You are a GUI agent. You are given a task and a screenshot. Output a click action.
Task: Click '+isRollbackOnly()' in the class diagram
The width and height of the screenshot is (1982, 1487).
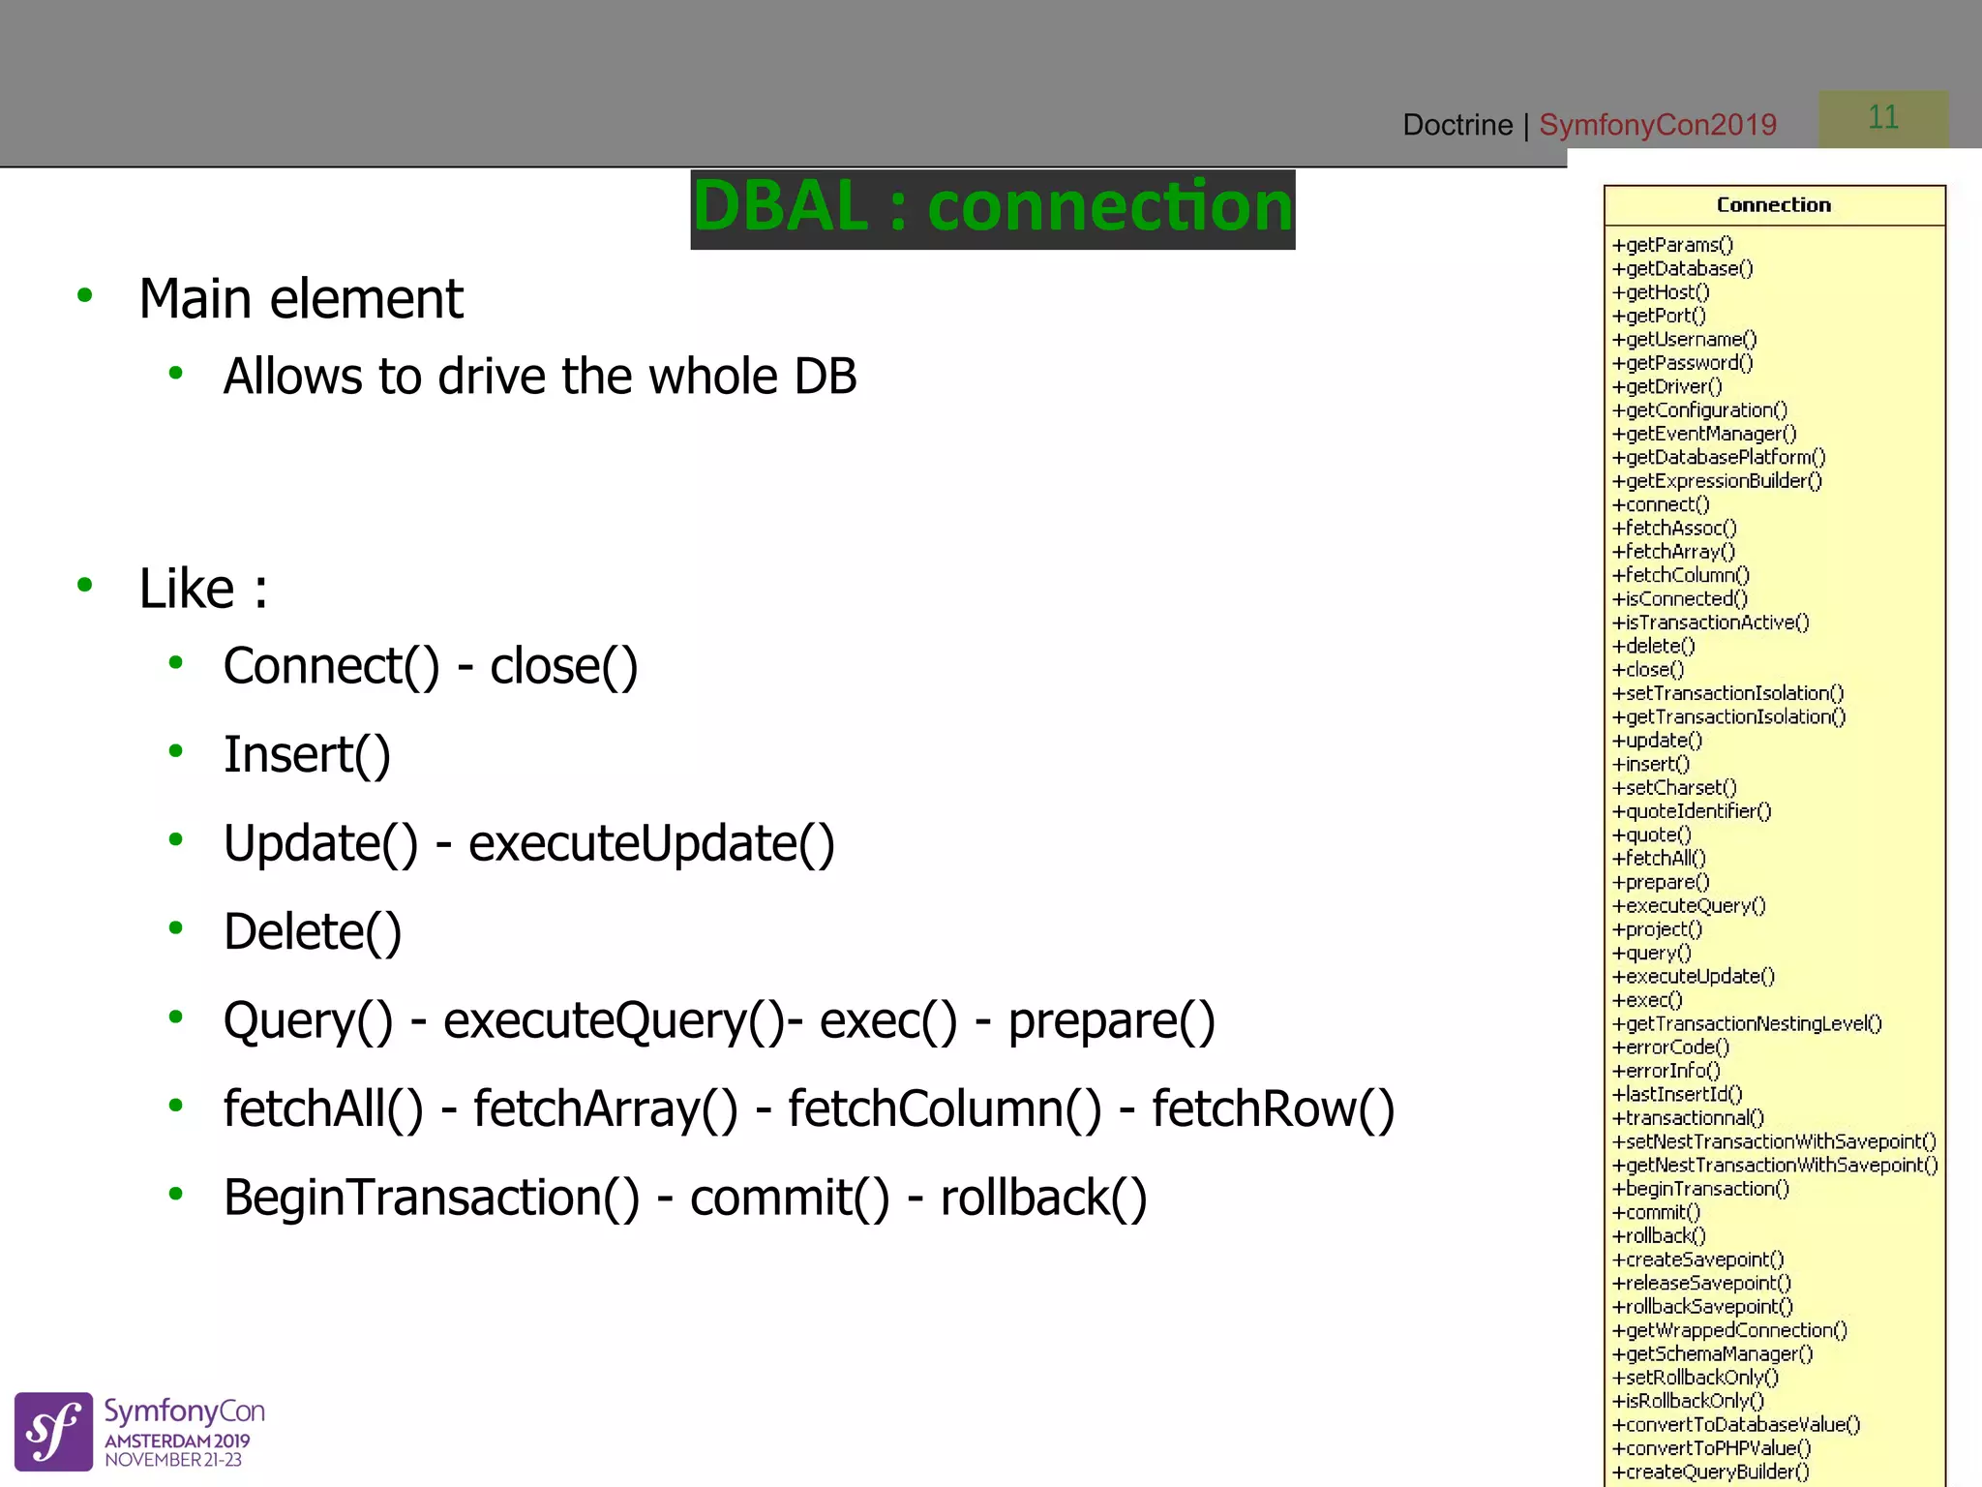(x=1689, y=1401)
